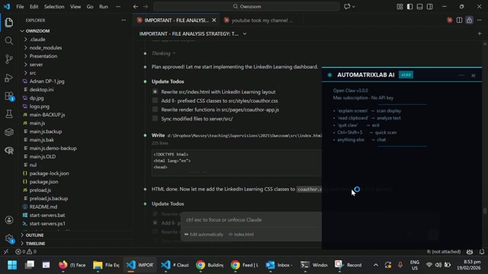The width and height of the screenshot is (488, 274).
Task: Go back using the navigation arrow
Action: 136,7
